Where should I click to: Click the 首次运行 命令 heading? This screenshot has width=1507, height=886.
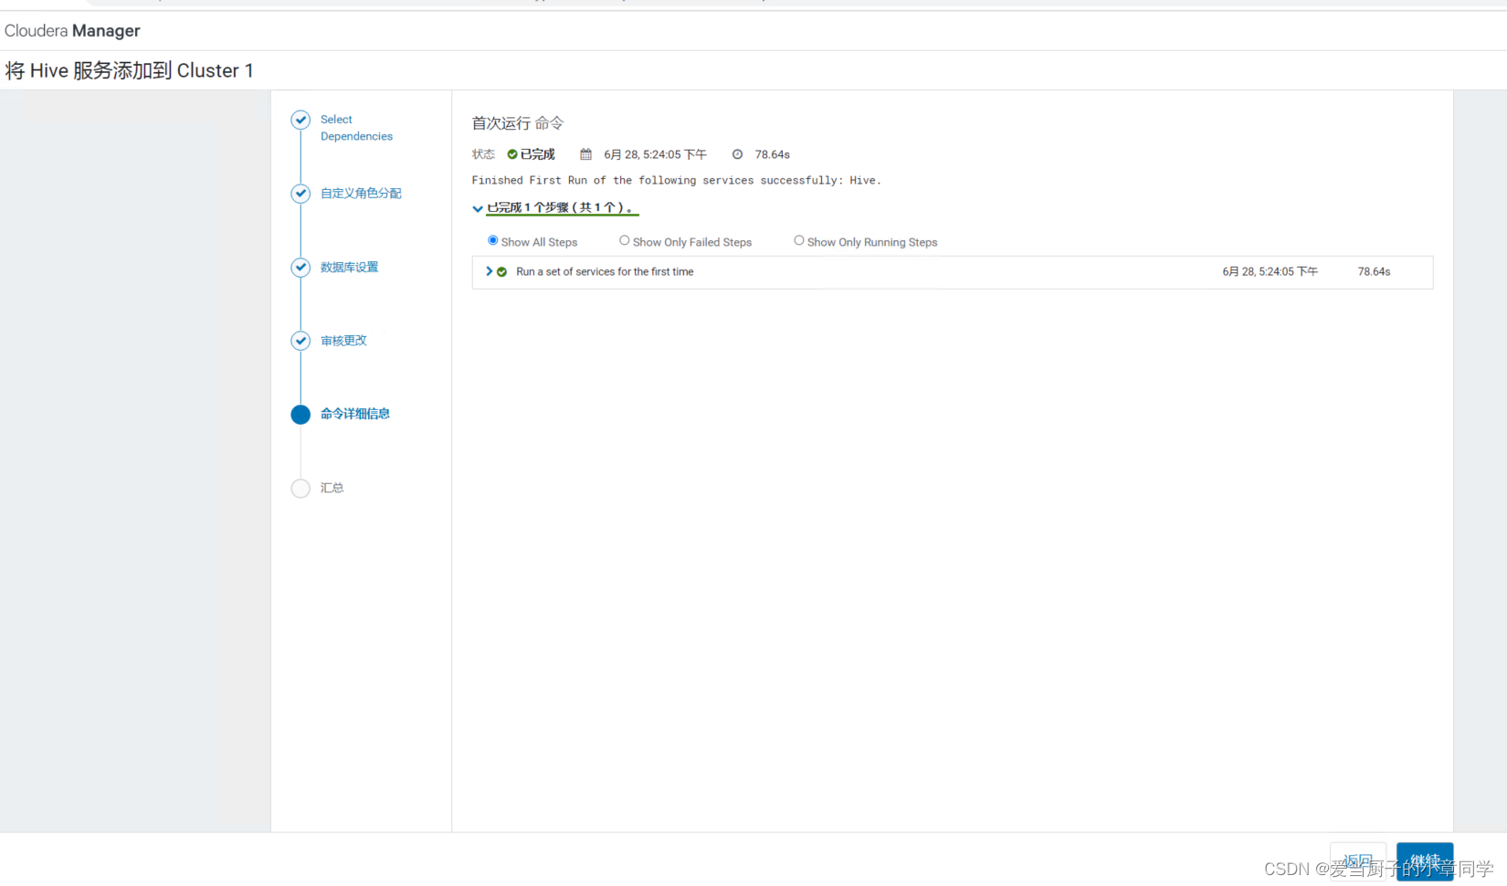point(518,123)
